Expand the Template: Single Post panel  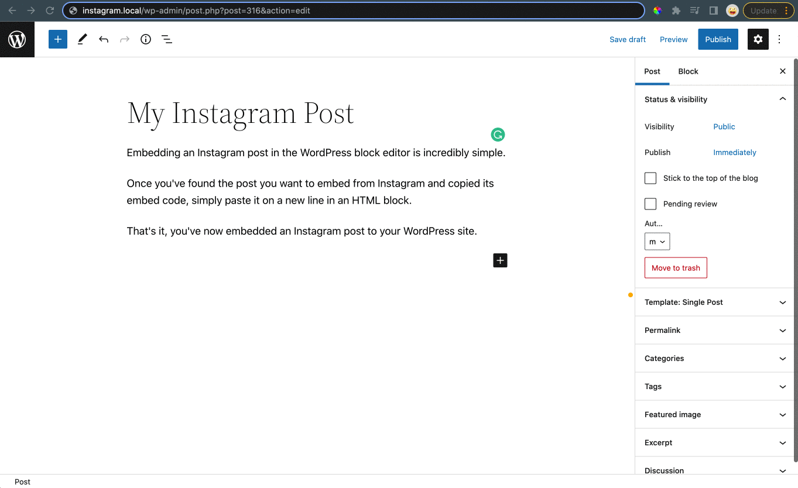[x=714, y=303]
